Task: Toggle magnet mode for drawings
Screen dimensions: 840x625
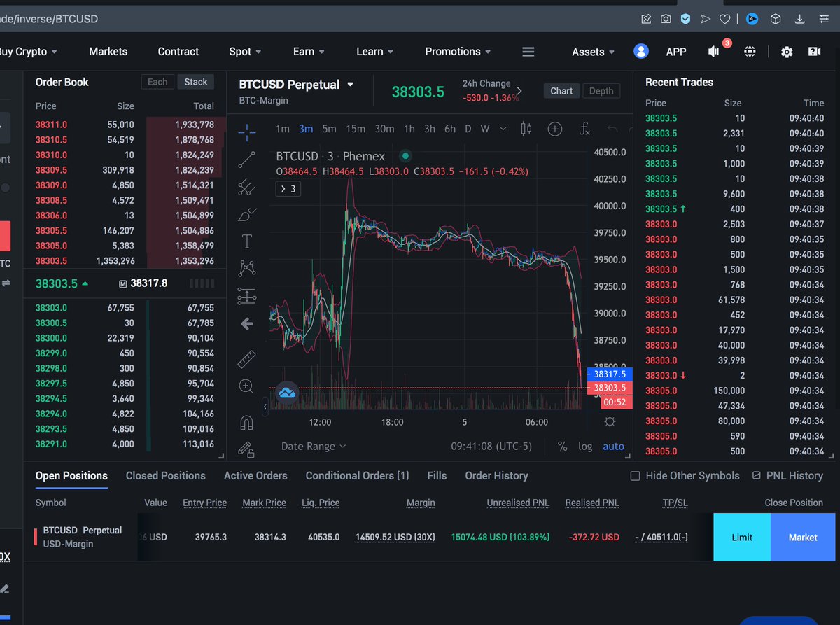Action: [x=246, y=422]
